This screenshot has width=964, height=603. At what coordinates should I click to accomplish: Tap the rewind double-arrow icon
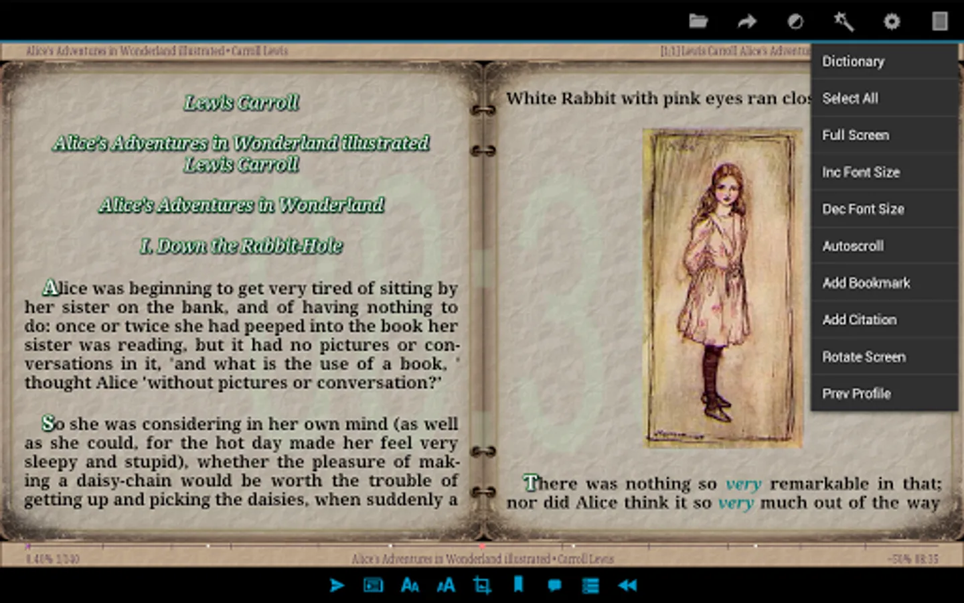point(627,586)
